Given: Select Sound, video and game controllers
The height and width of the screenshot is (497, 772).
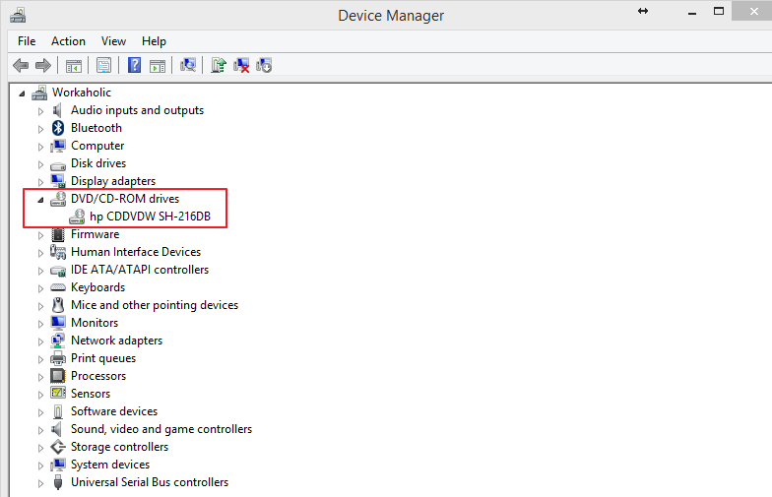Looking at the screenshot, I should (161, 429).
